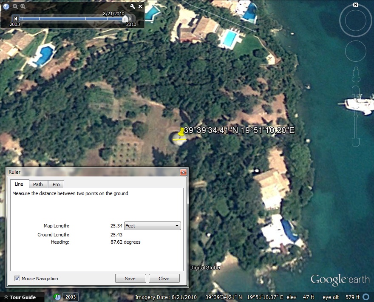Click the 8/21/2010 time slider handle
The height and width of the screenshot is (302, 374).
tap(125, 19)
